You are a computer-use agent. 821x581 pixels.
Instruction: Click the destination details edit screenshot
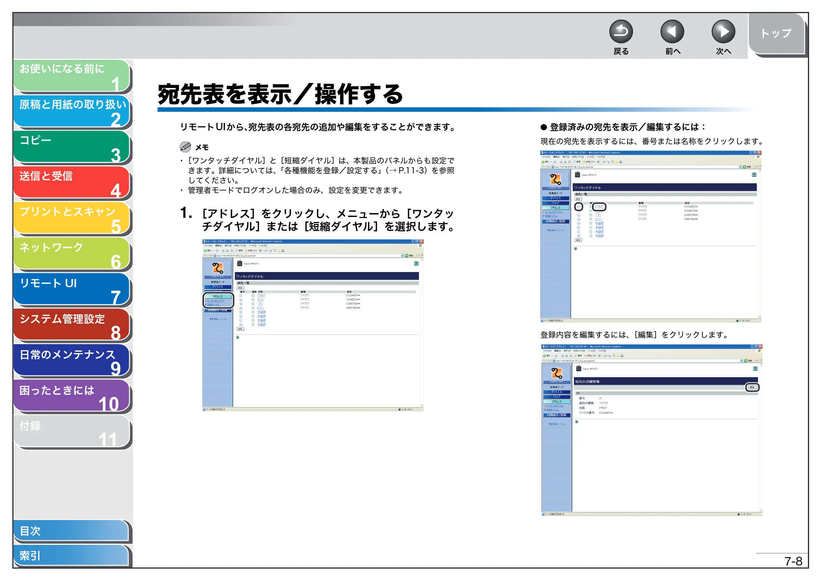point(651,430)
